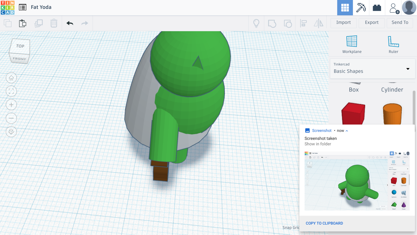
Task: Open Bricks mode icon
Action: [377, 8]
